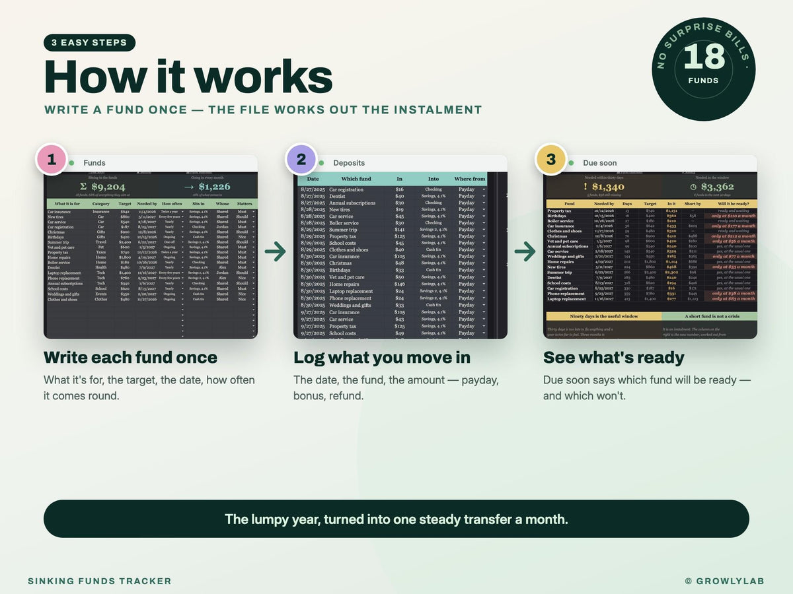Viewport: 793px width, 594px height.
Task: Open How often dropdown for Summer trip in Funds
Action: point(182,242)
